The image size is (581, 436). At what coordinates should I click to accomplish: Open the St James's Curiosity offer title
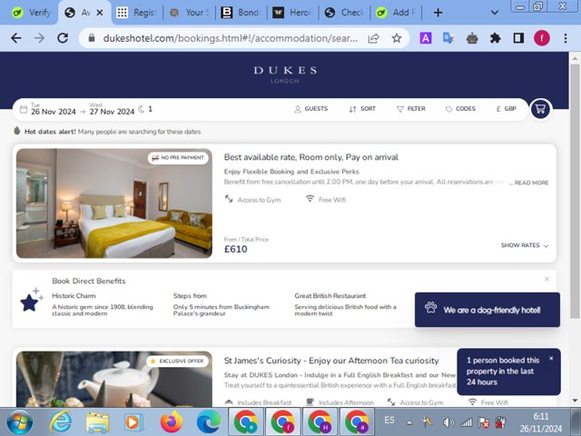tap(330, 361)
